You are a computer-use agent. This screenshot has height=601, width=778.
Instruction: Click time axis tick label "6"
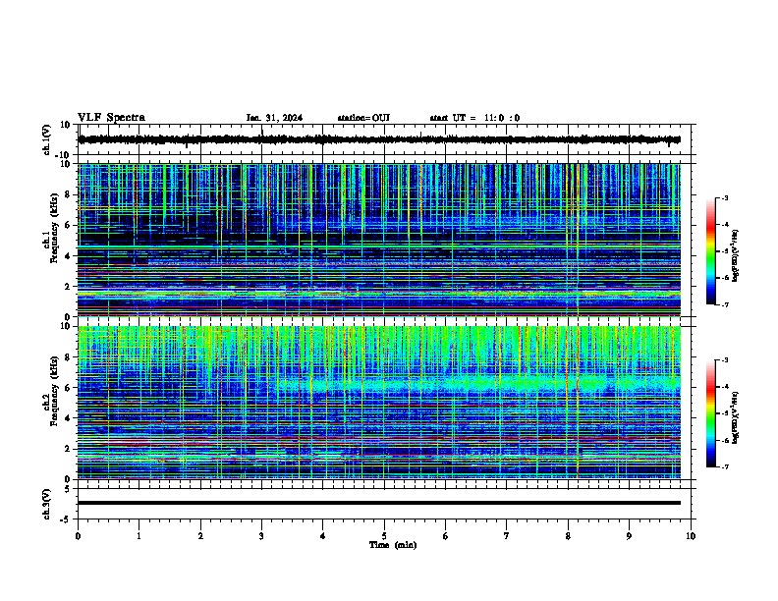coord(446,536)
